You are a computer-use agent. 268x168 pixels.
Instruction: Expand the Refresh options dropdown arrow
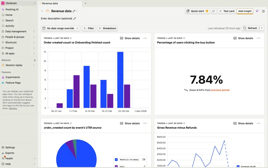pos(262,28)
